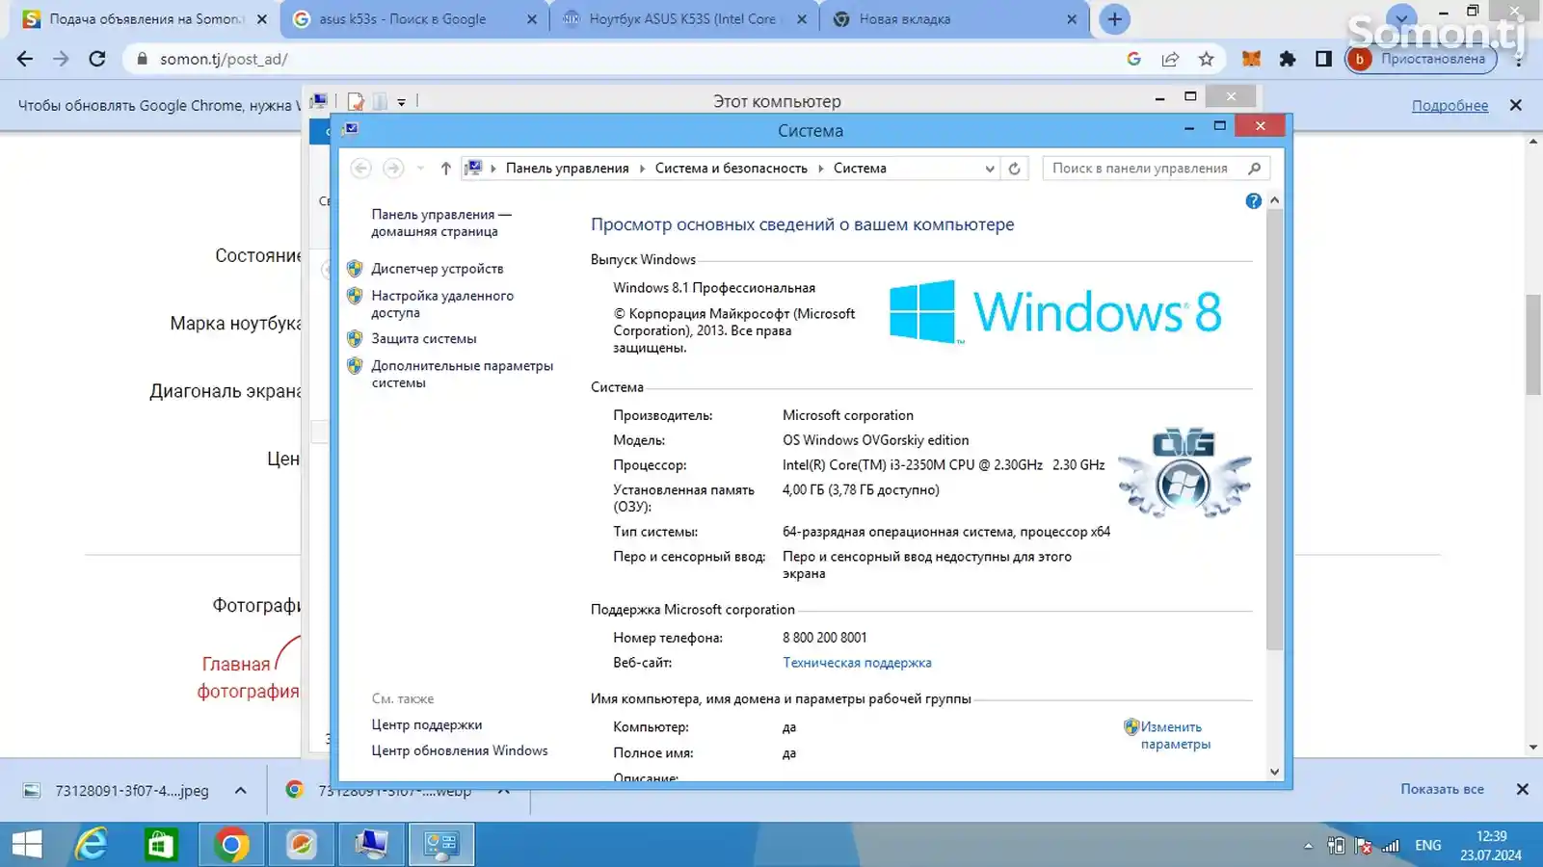Open Control Panel home page link
This screenshot has width=1543, height=867.
(441, 223)
